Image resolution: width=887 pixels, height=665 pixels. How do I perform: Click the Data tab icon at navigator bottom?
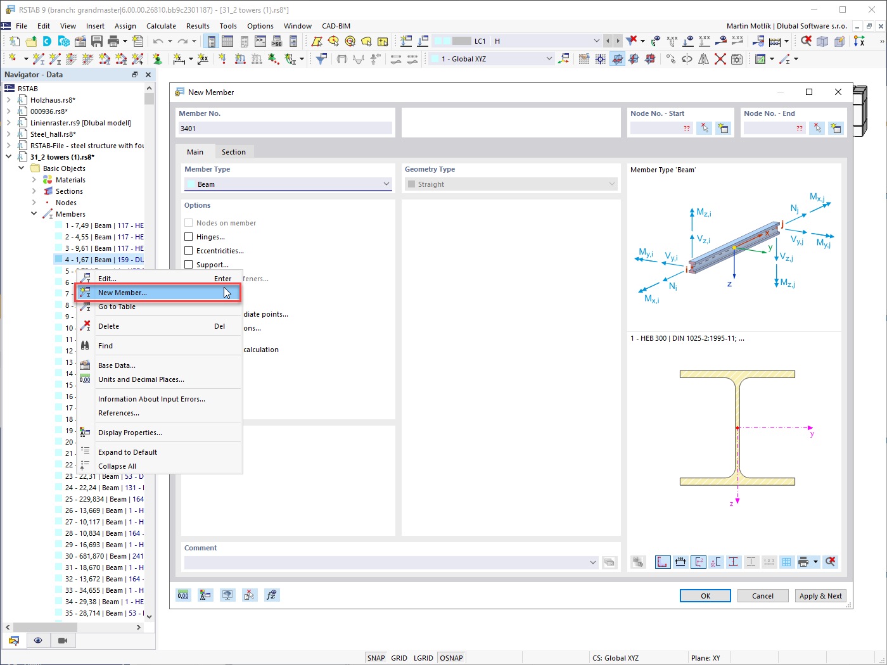click(14, 640)
